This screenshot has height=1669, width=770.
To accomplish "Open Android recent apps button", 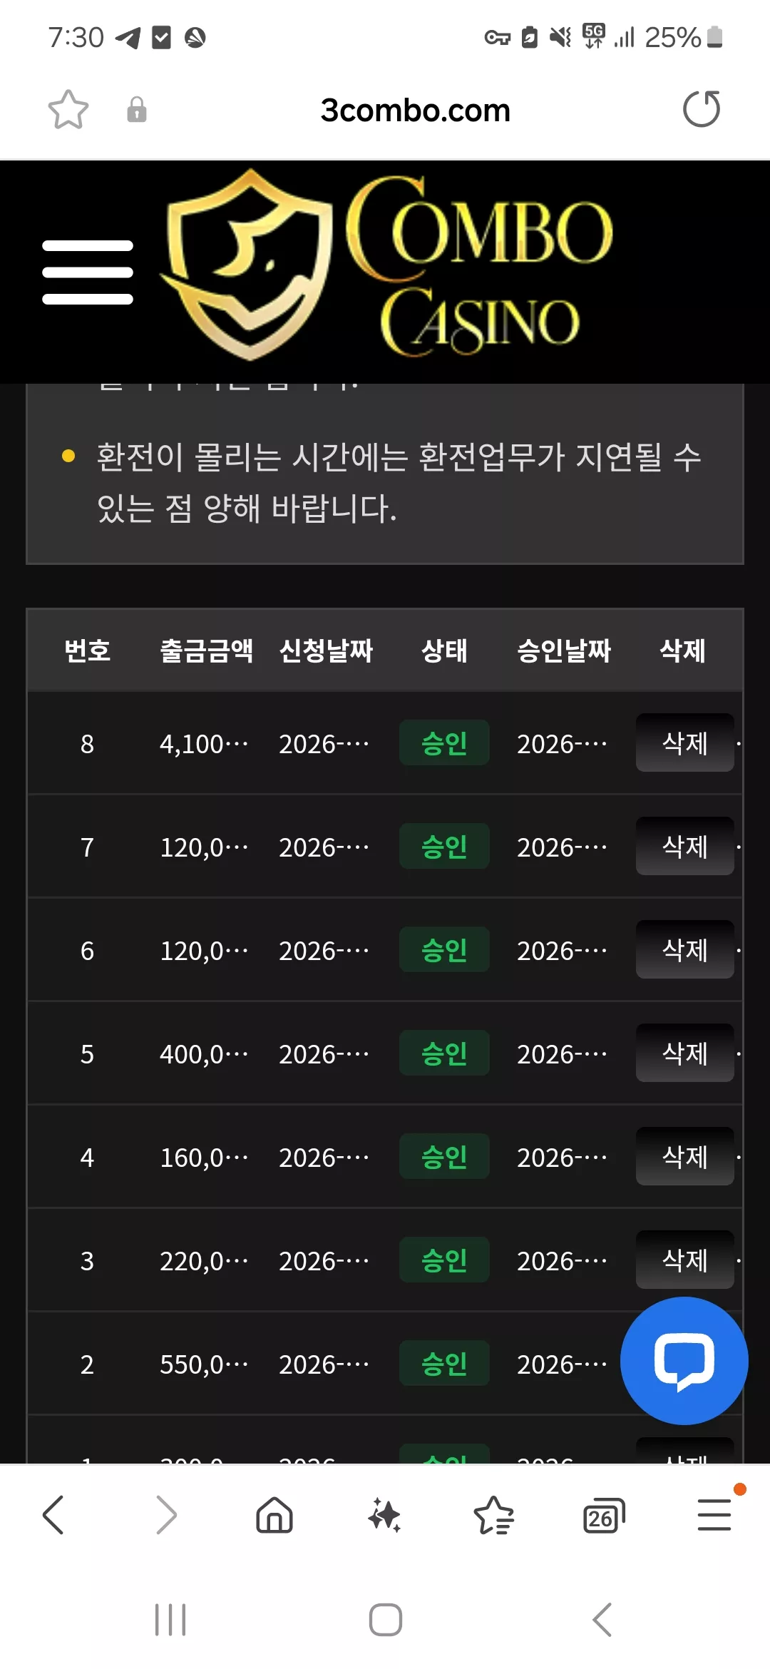I will click(x=170, y=1619).
